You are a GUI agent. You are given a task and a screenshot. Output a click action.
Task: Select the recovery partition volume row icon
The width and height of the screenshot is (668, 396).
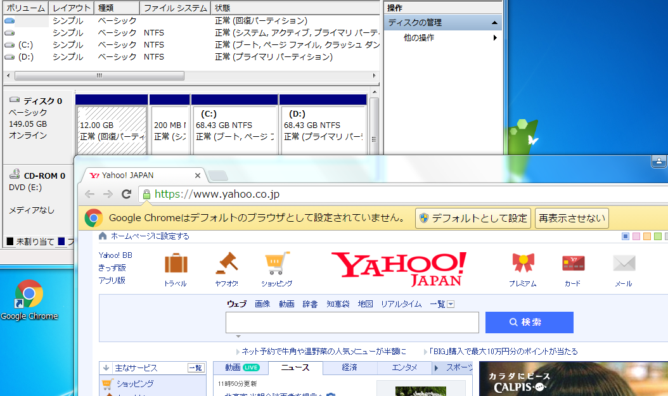(10, 20)
